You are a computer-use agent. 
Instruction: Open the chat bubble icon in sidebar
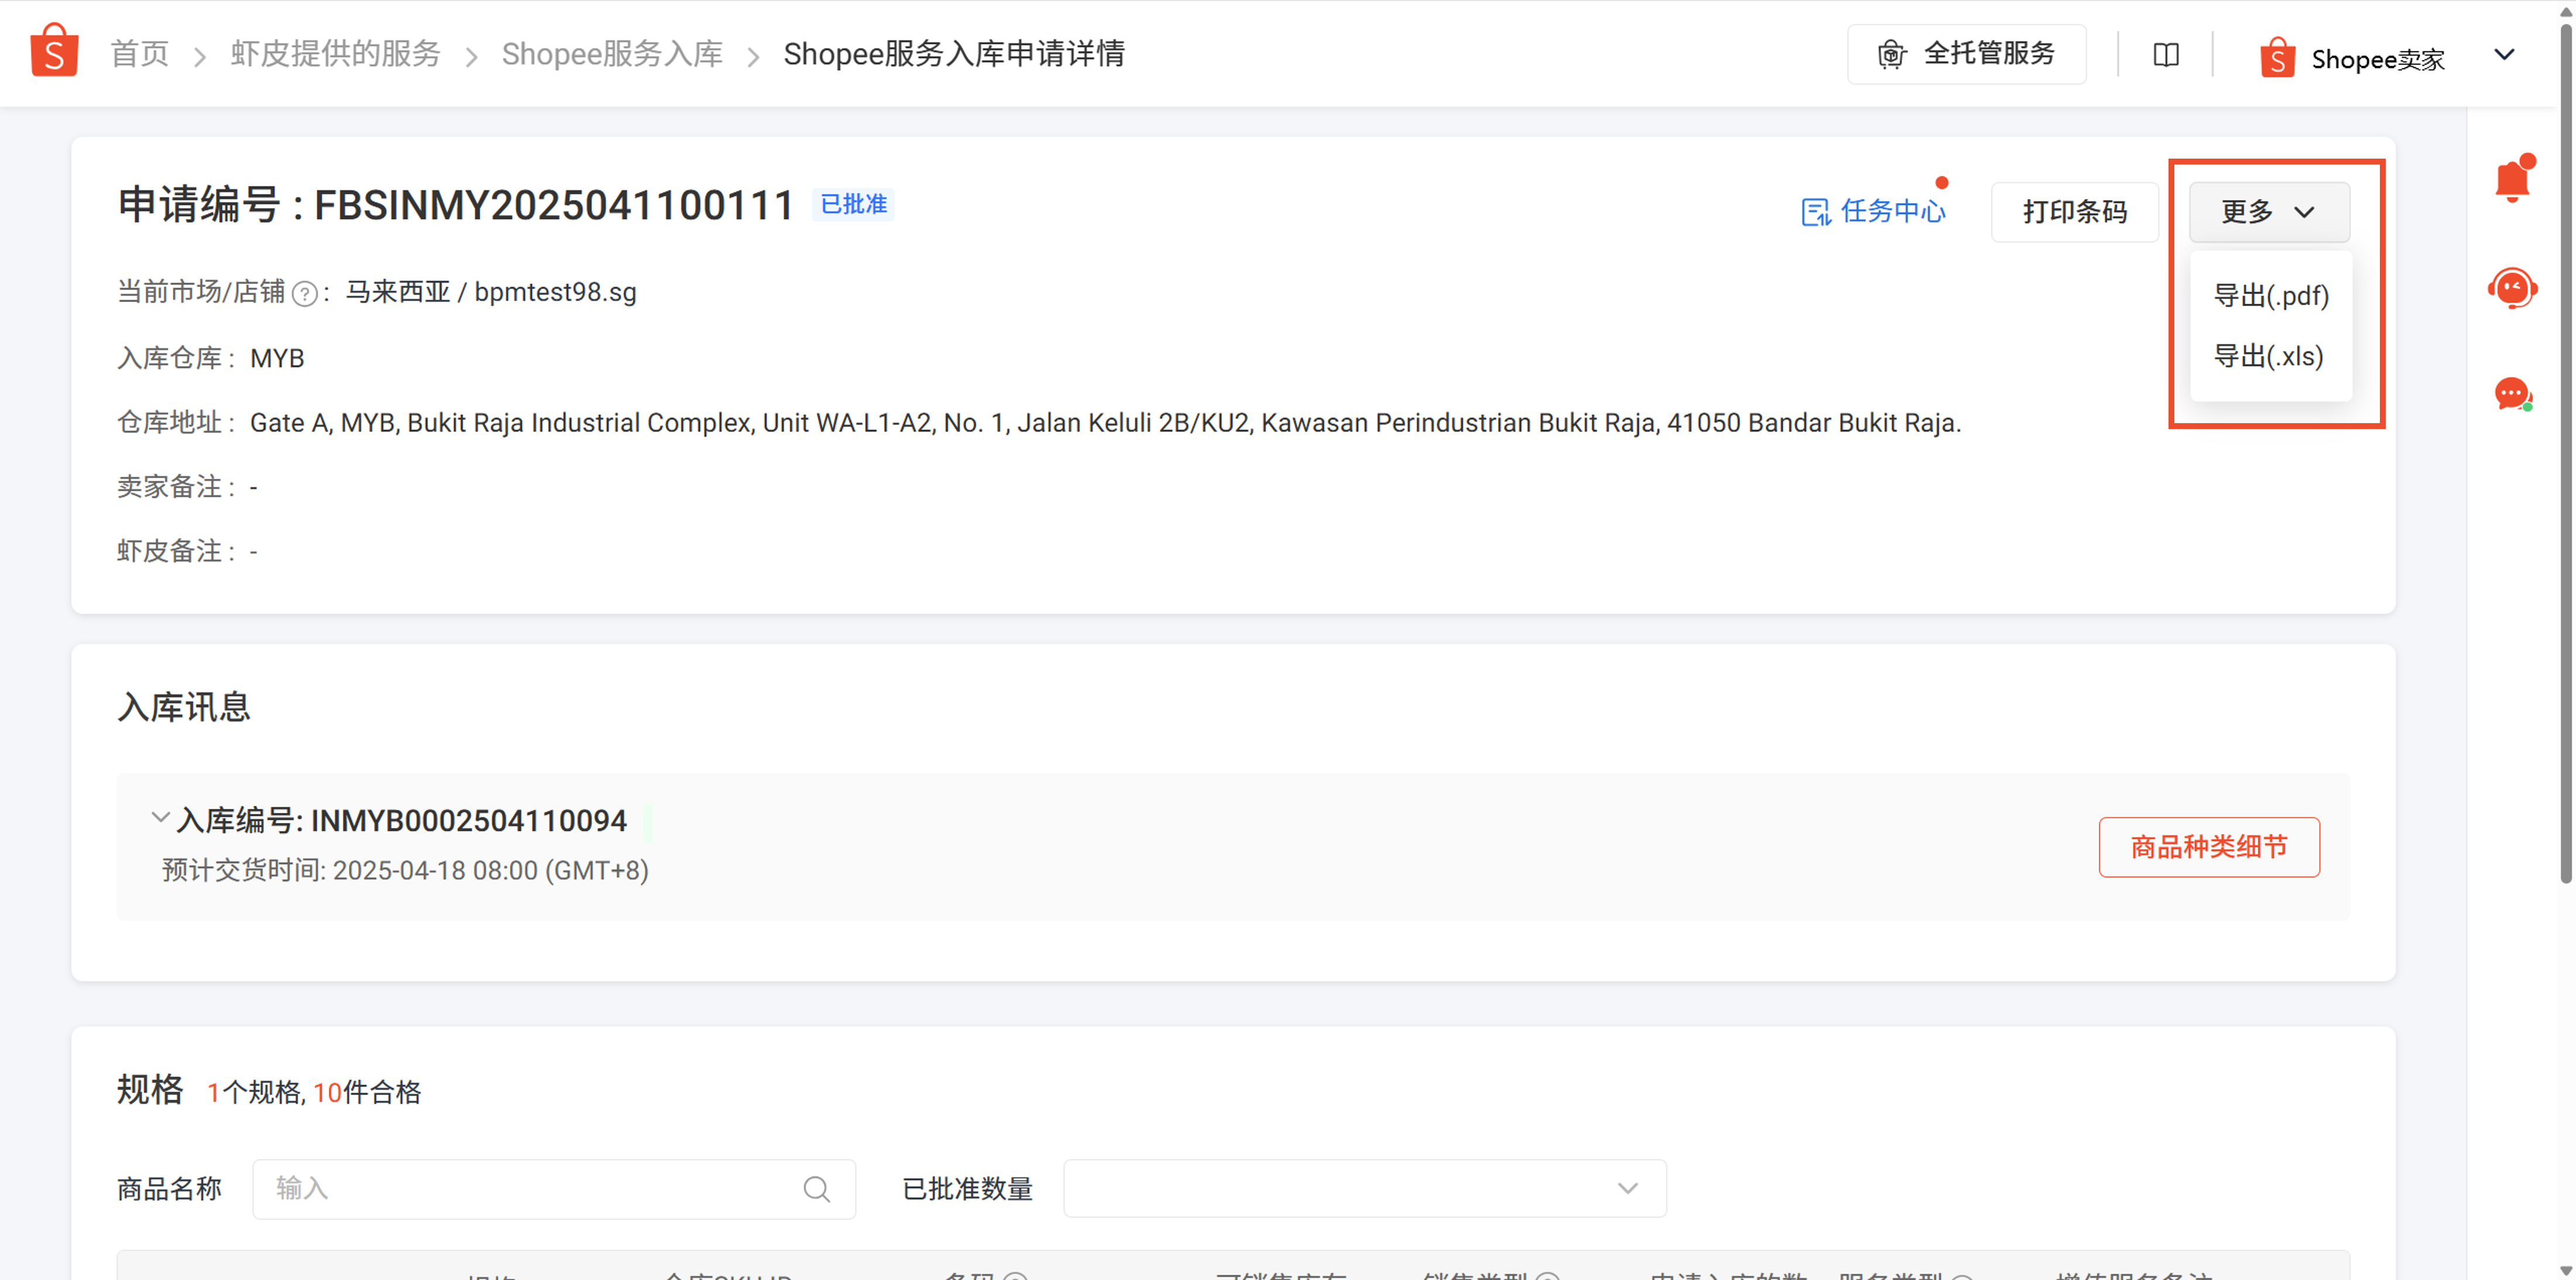click(x=2513, y=394)
